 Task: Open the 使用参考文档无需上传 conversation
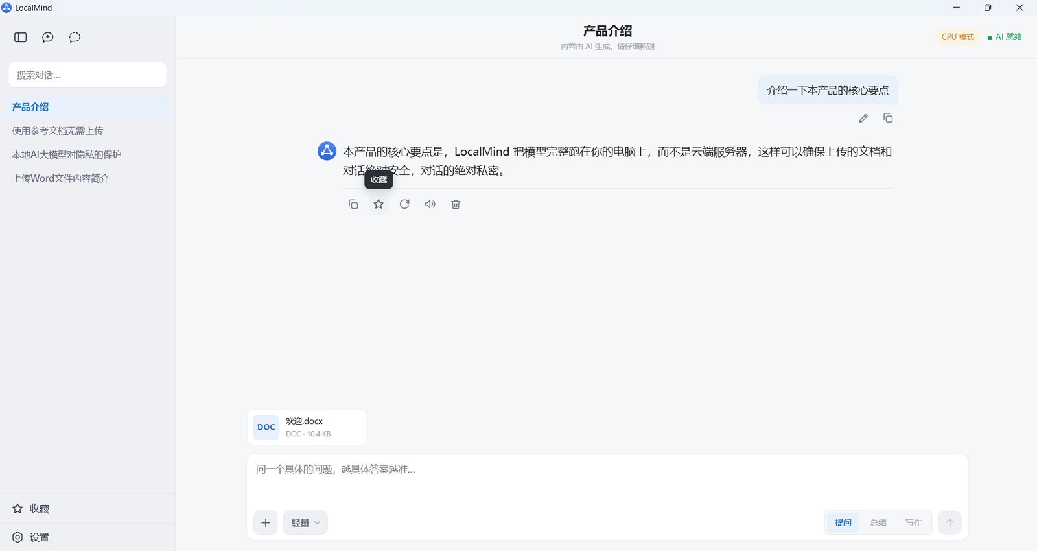tap(87, 131)
